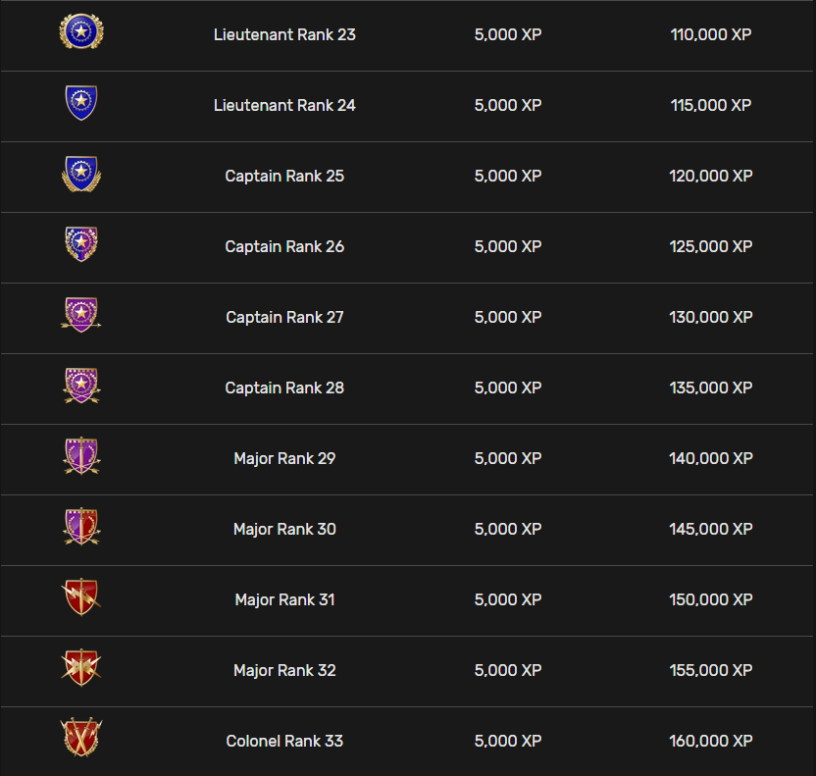Click the Captain Rank 28 badge icon
Screen dimensions: 816x776
(x=80, y=386)
